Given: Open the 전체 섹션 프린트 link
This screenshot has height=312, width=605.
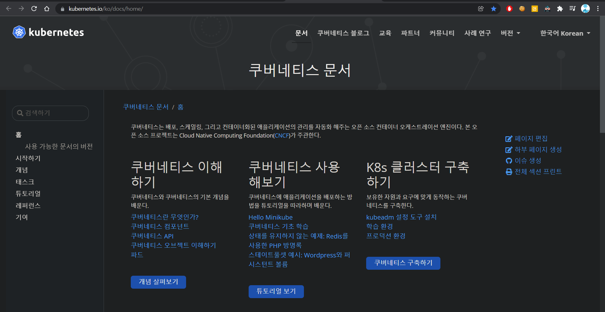Looking at the screenshot, I should [x=538, y=172].
